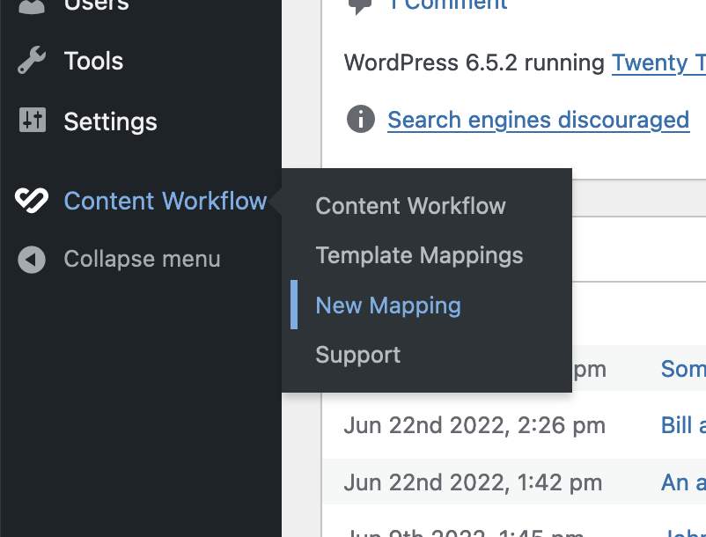The width and height of the screenshot is (706, 537).
Task: Follow the Search engines discouraged link
Action: [x=538, y=120]
